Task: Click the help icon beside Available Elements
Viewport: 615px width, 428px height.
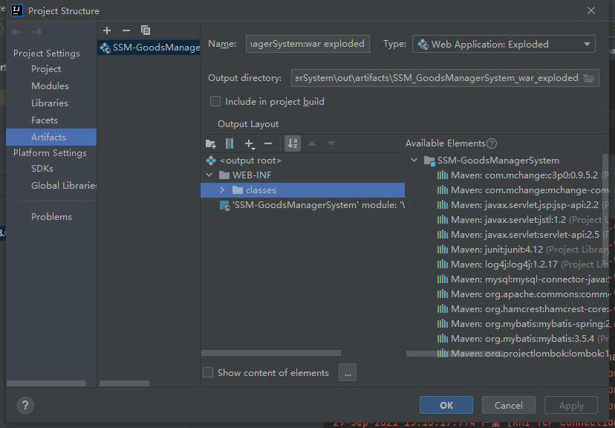Action: (x=492, y=143)
